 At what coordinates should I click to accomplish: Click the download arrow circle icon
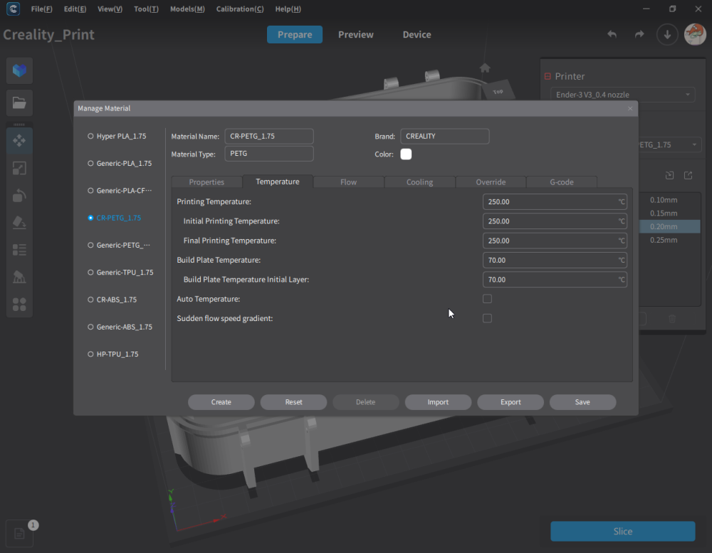667,34
